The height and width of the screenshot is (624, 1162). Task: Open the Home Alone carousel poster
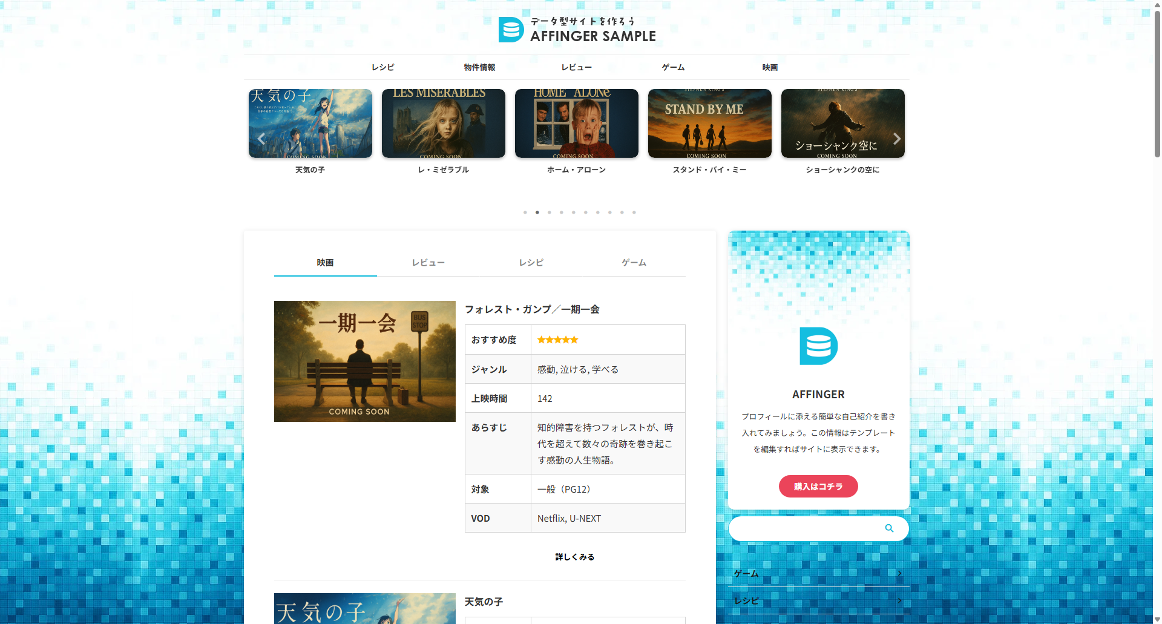point(577,123)
